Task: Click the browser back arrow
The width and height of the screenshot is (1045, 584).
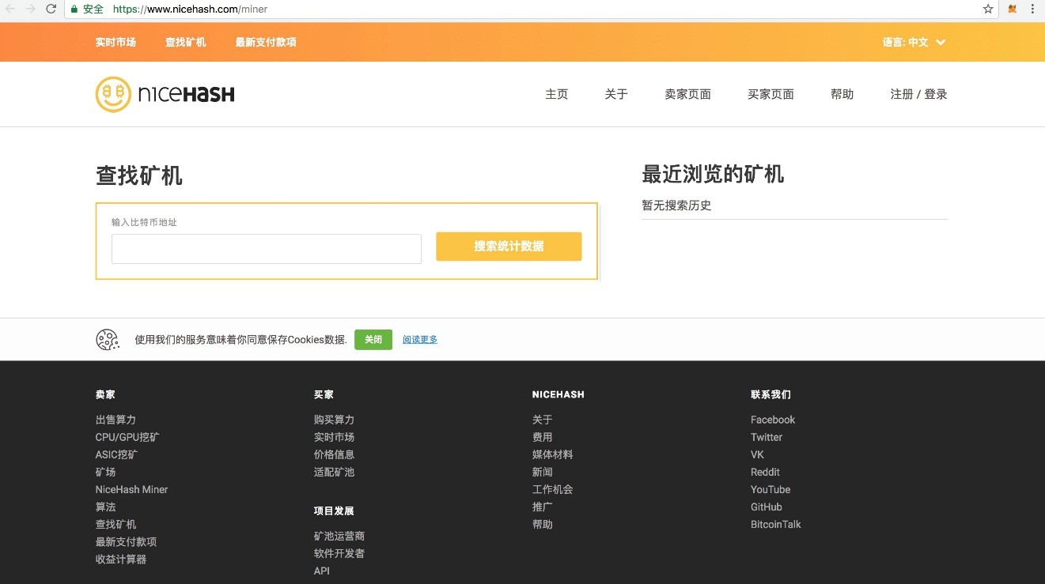Action: tap(11, 9)
